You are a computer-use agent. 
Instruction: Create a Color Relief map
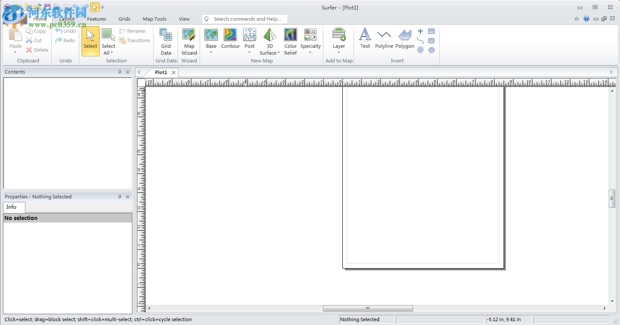click(290, 42)
